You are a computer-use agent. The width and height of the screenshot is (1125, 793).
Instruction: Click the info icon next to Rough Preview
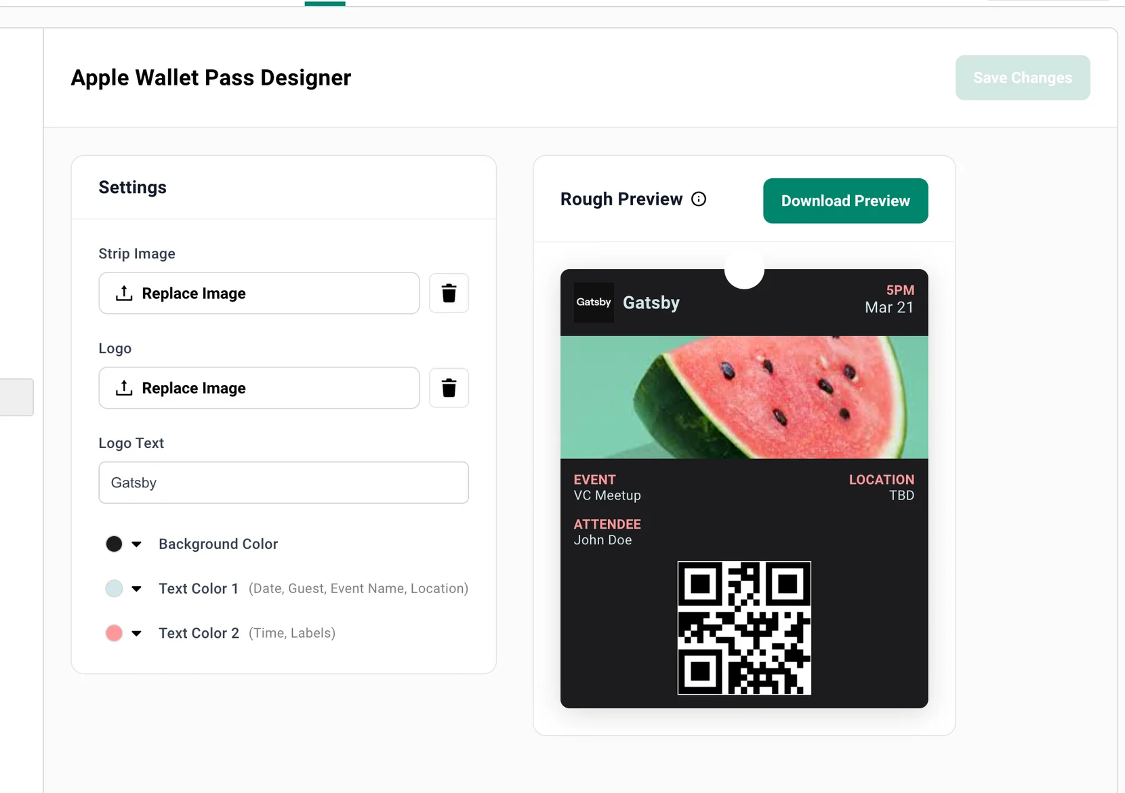pos(699,199)
